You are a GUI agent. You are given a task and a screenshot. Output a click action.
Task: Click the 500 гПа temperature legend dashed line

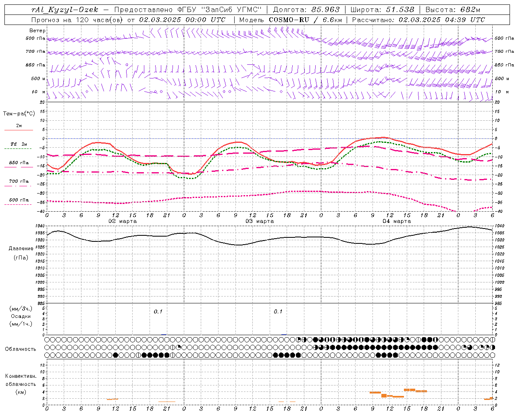18,204
